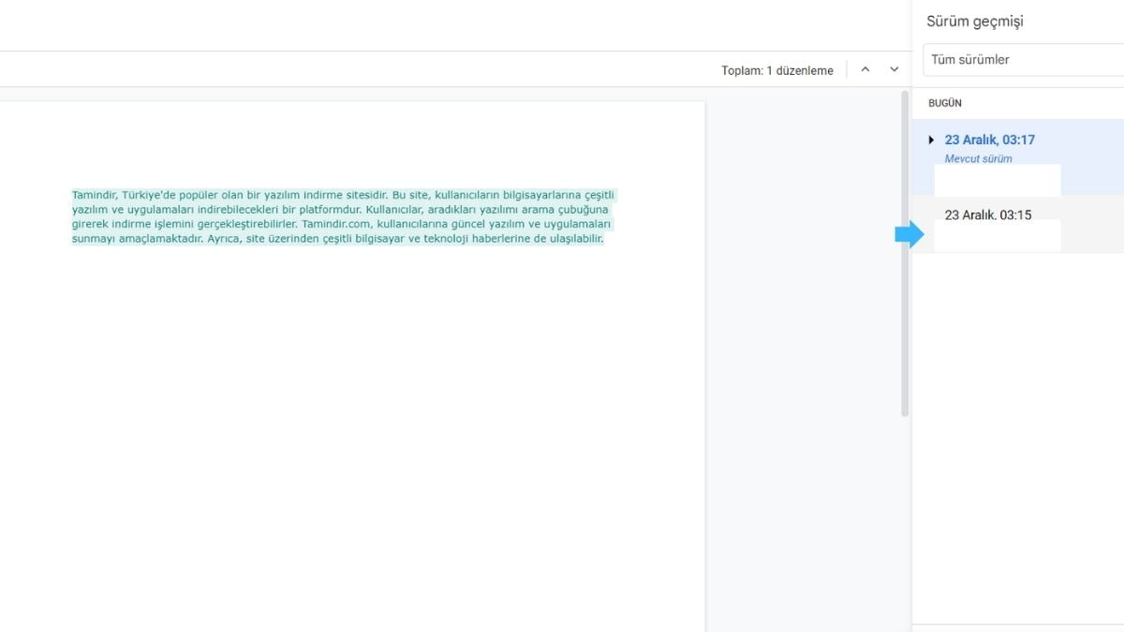Click the arrow icon pointing at version list
This screenshot has height=632, width=1124.
point(908,236)
